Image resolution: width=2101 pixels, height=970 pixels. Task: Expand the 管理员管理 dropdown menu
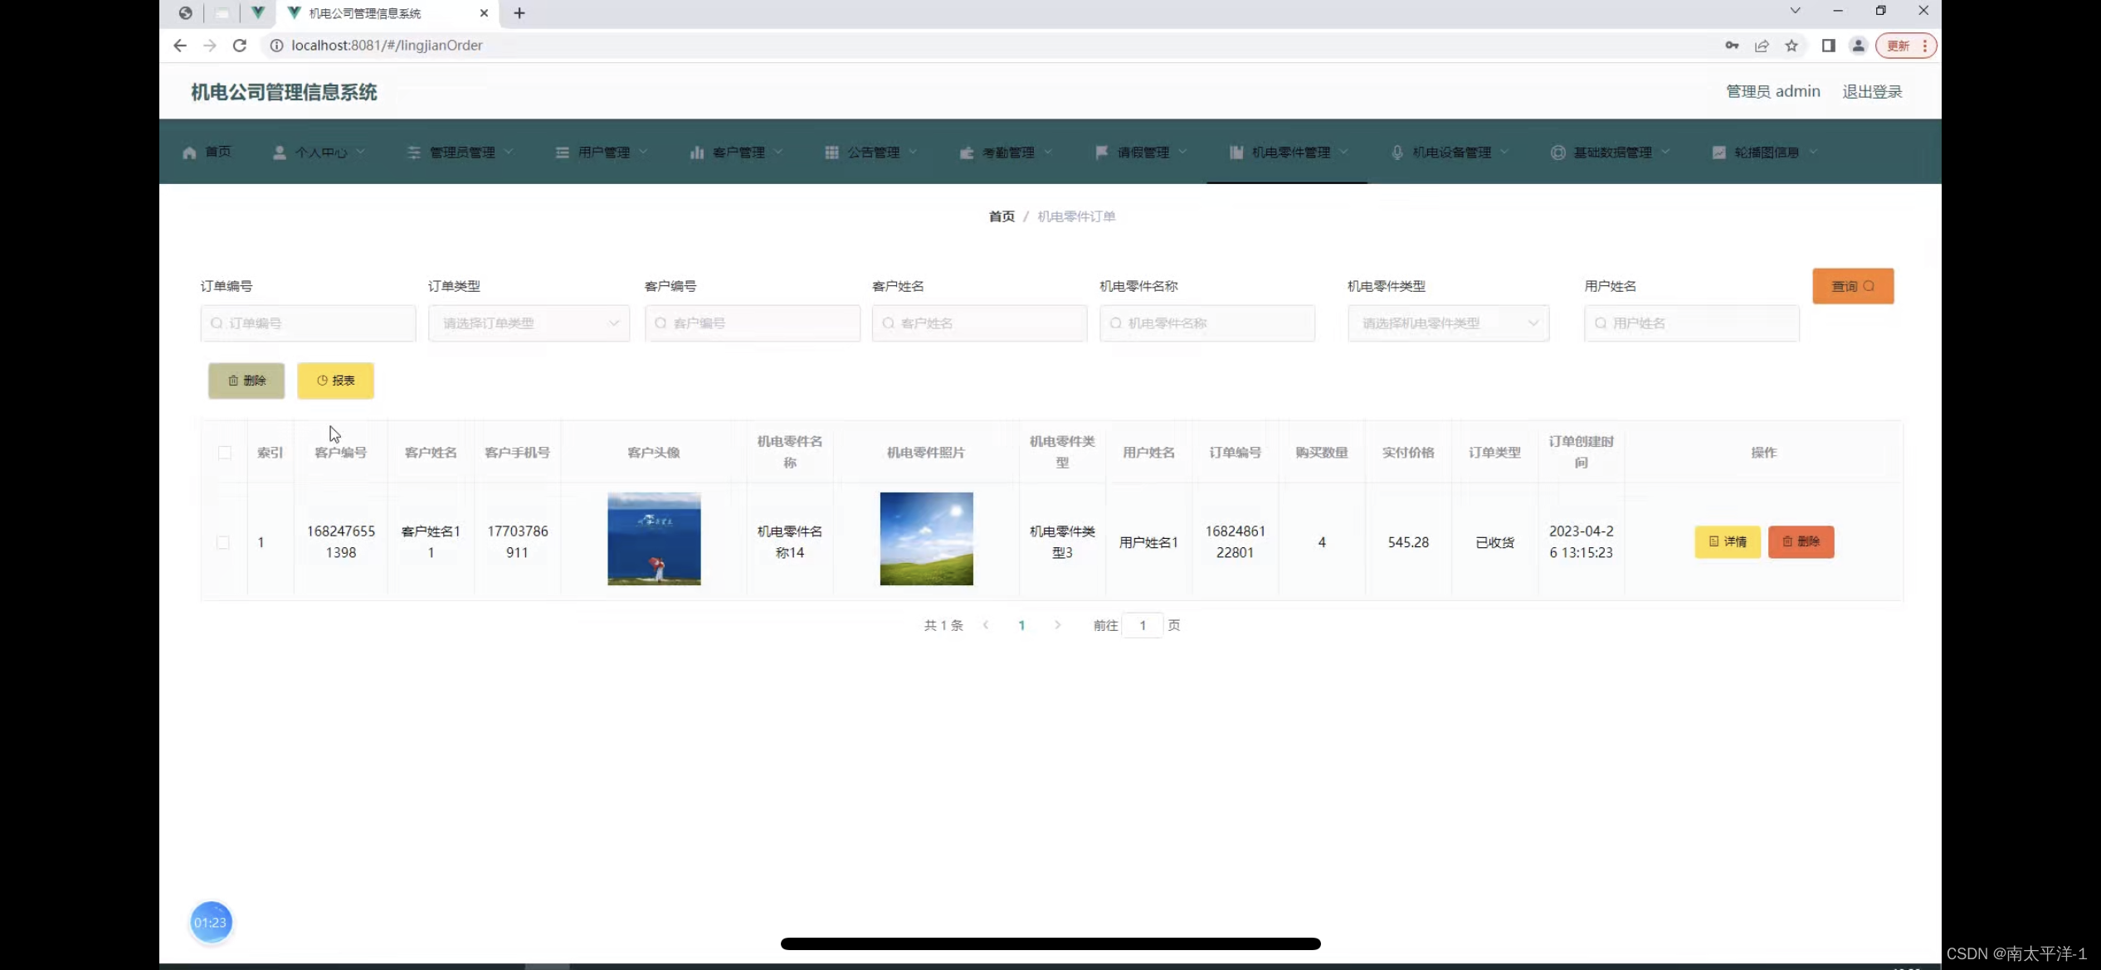[x=509, y=152]
